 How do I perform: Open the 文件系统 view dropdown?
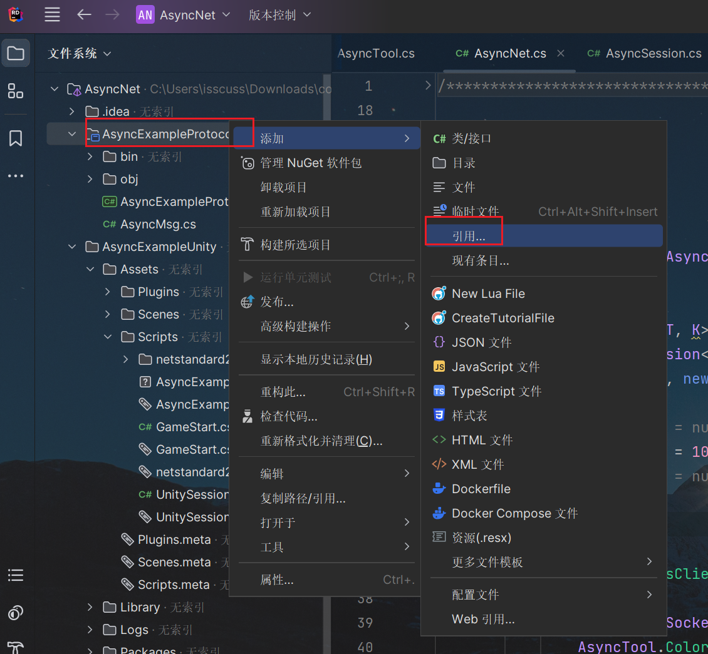pyautogui.click(x=80, y=54)
